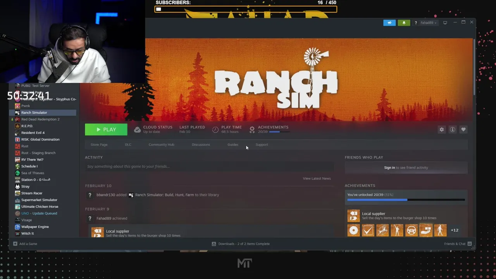Select RV There Yet? in library
This screenshot has height=279, width=496.
click(x=43, y=160)
